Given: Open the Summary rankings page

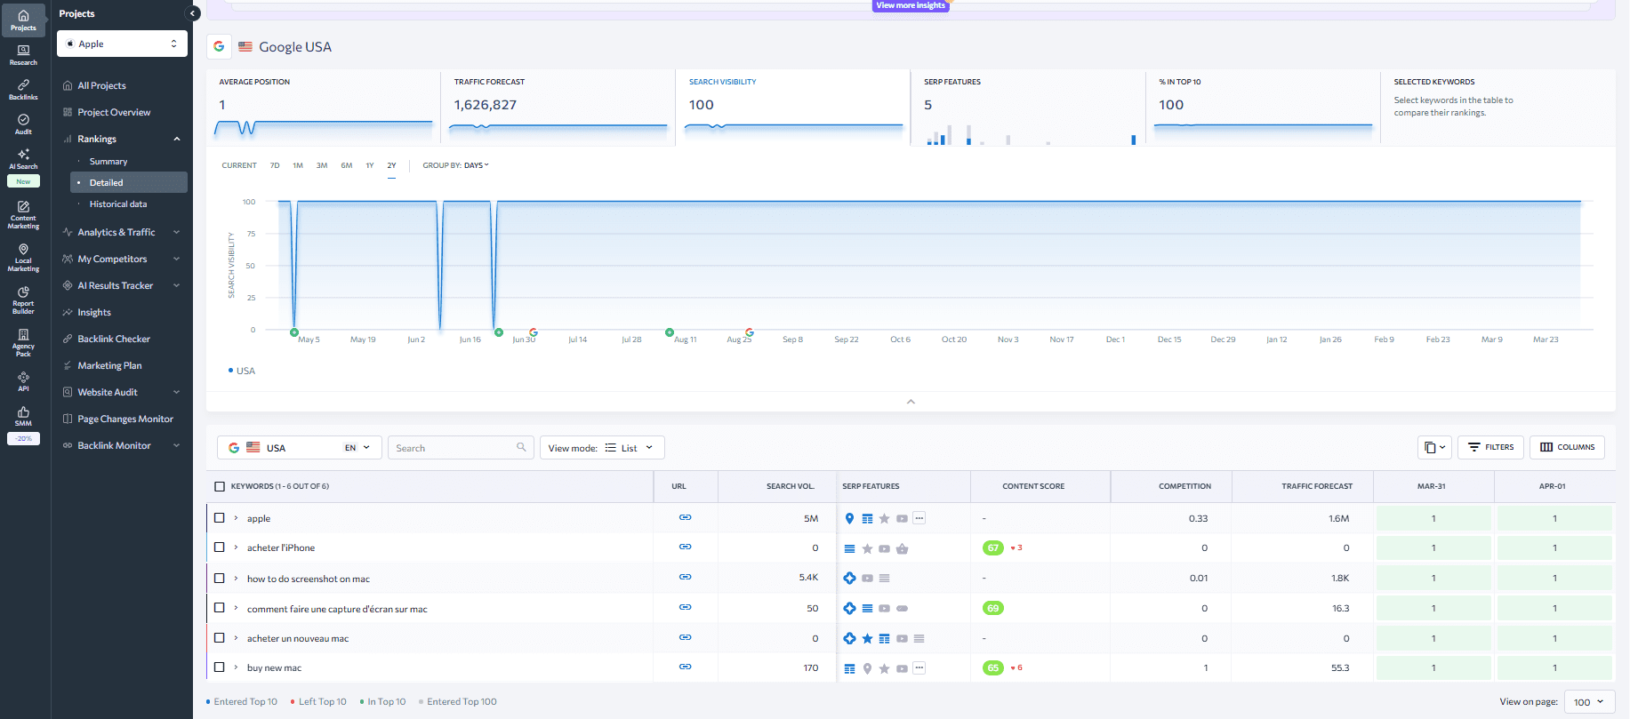Looking at the screenshot, I should coord(108,162).
